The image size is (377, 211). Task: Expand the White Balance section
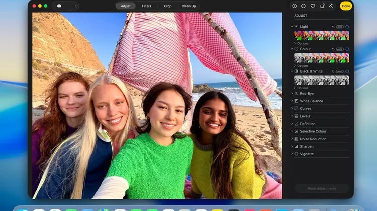pos(311,101)
